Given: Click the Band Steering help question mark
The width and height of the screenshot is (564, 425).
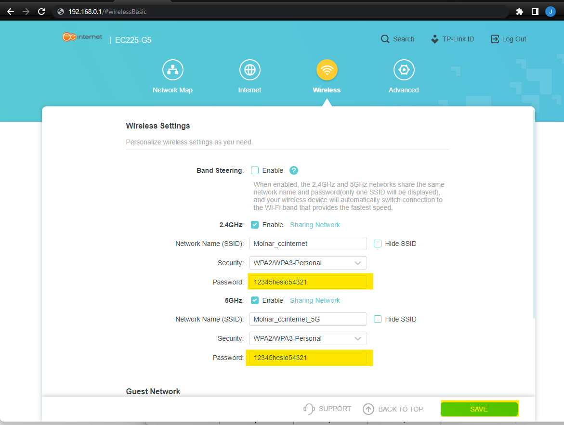Looking at the screenshot, I should (x=294, y=170).
